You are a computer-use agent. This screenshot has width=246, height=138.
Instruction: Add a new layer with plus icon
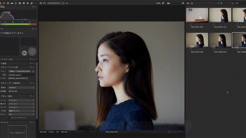tap(67, 3)
